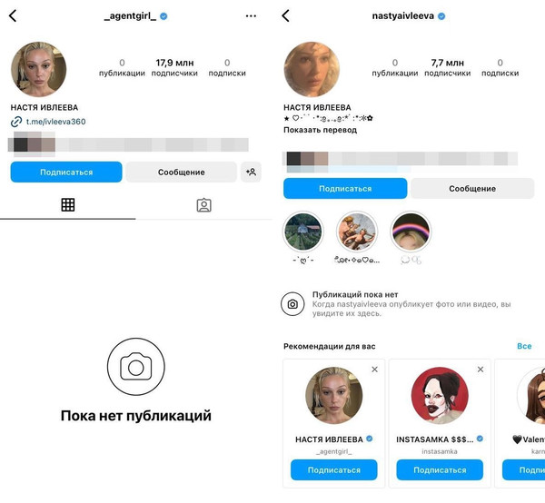Select the posts grid tab
The height and width of the screenshot is (503, 545).
click(x=68, y=205)
